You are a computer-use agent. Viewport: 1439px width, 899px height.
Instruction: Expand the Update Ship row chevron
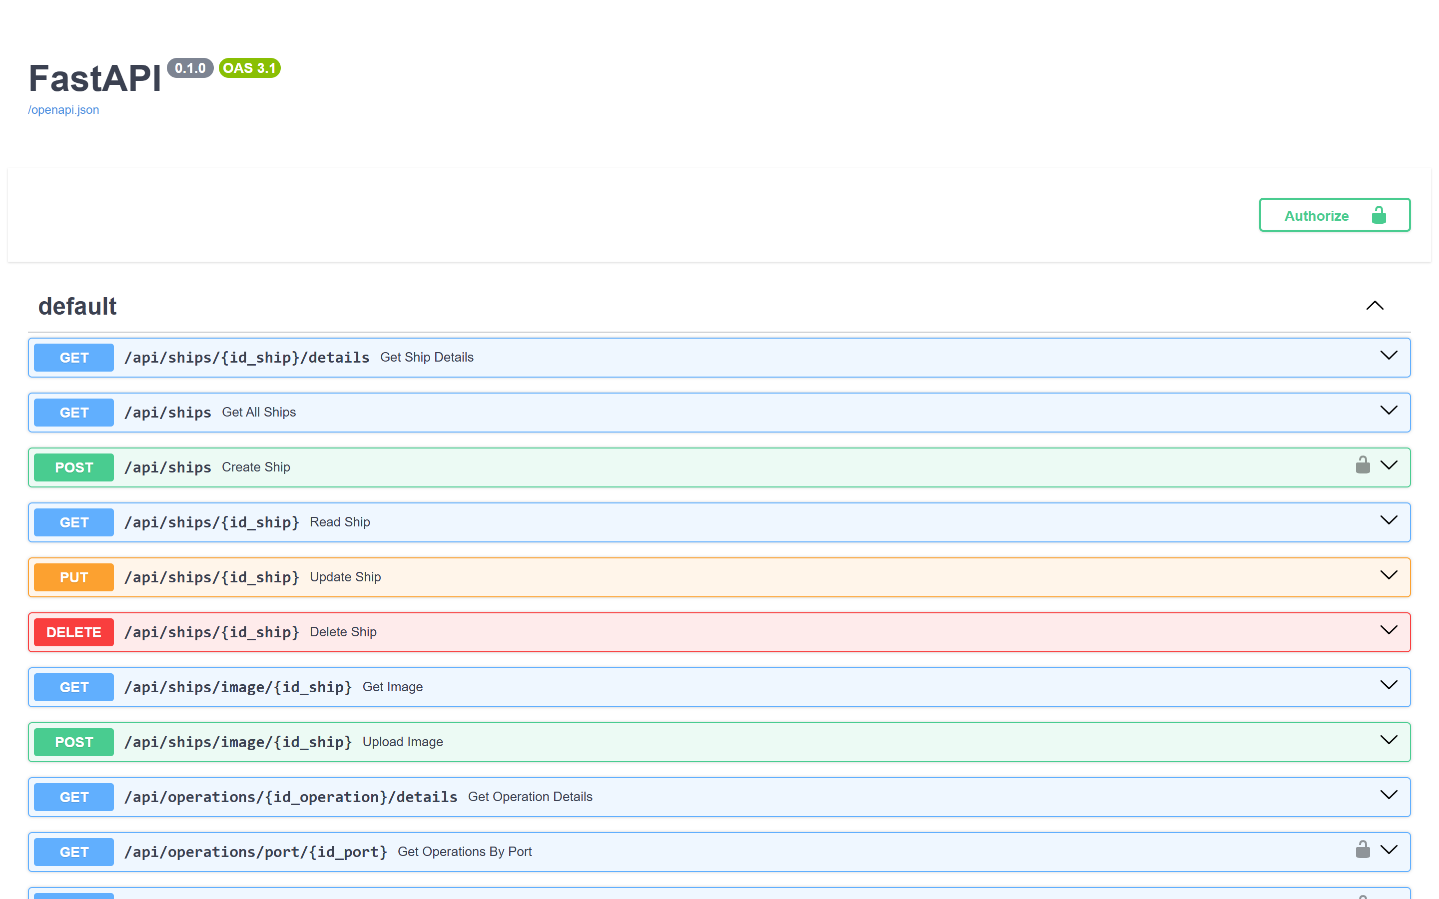1389,575
